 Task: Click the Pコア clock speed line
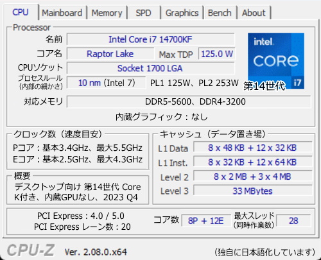(78, 148)
